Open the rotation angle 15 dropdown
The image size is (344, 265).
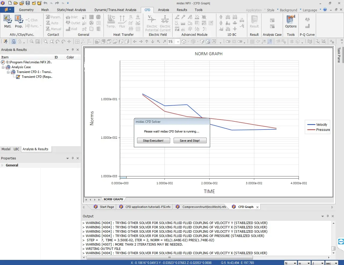[x=178, y=41]
